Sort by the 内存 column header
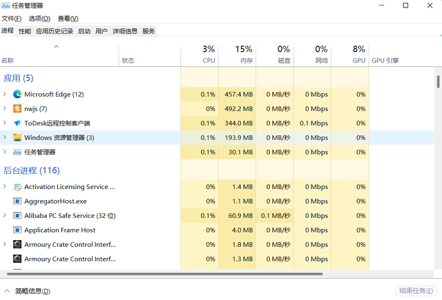 pos(237,54)
